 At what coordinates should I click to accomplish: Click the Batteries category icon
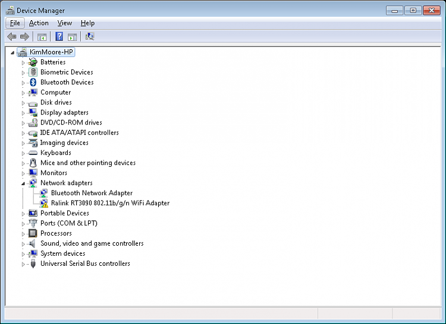[33, 62]
